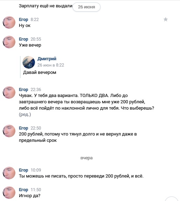Screen dimensions: 180x201
Task: Open Егор's avatar on the 8:22 message
Action: (x=9, y=22)
